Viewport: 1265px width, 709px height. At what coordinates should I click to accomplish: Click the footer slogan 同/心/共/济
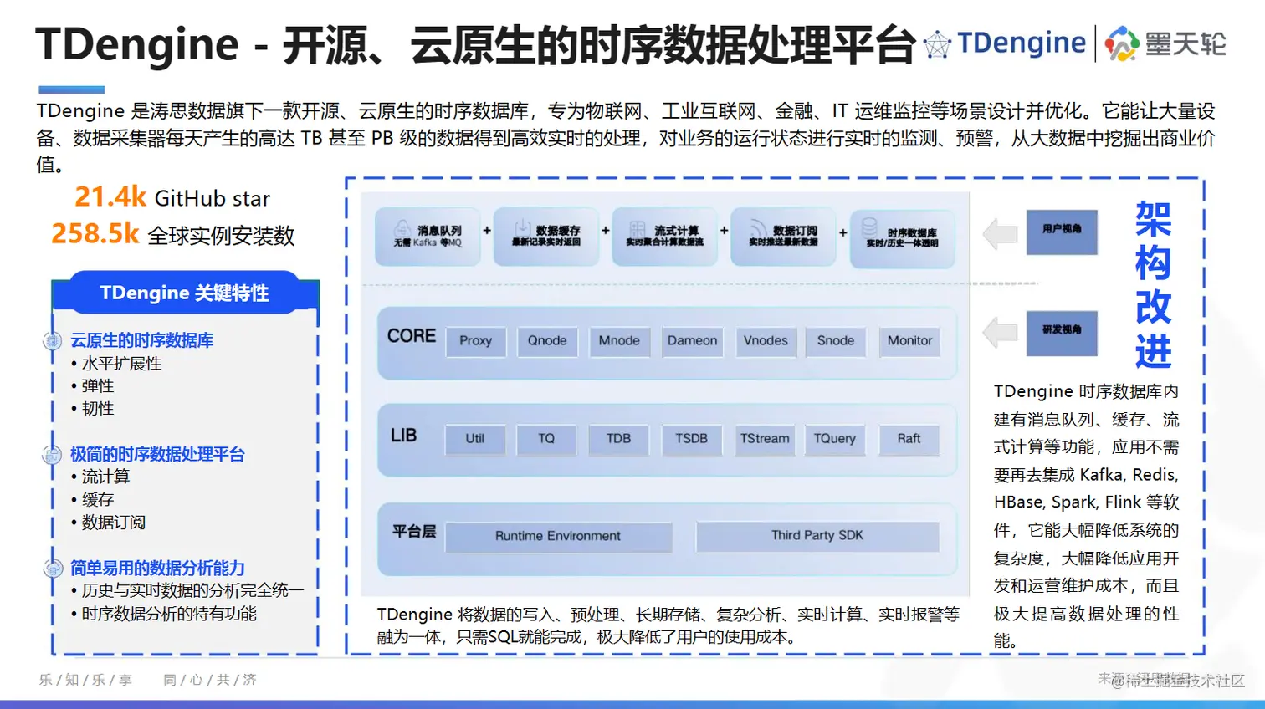210,680
